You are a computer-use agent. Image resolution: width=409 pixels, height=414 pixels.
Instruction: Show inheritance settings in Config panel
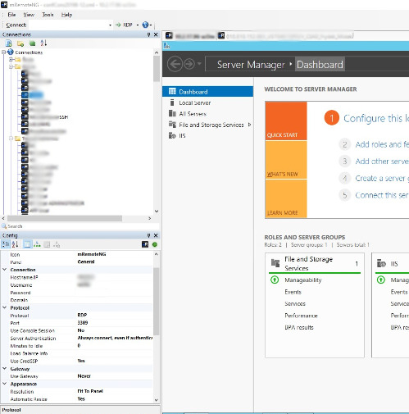pos(37,244)
